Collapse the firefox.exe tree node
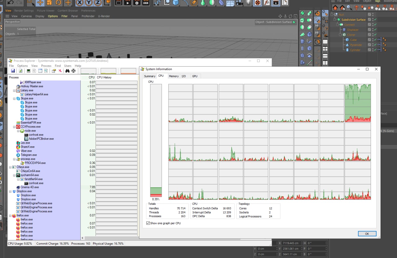 click(10, 215)
